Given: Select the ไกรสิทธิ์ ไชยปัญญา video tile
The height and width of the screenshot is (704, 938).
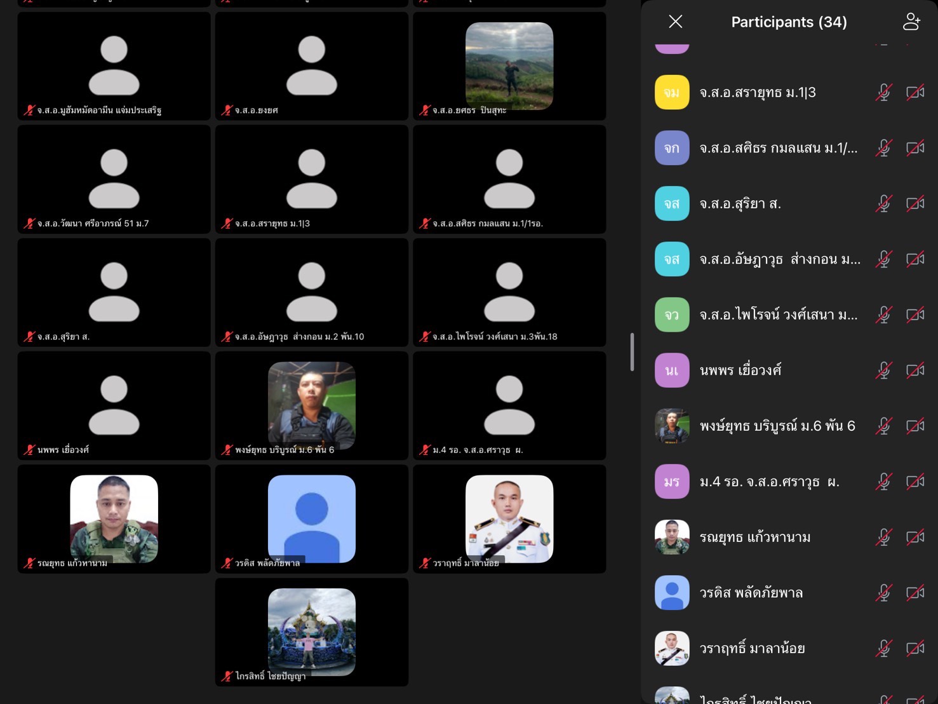Looking at the screenshot, I should point(311,632).
